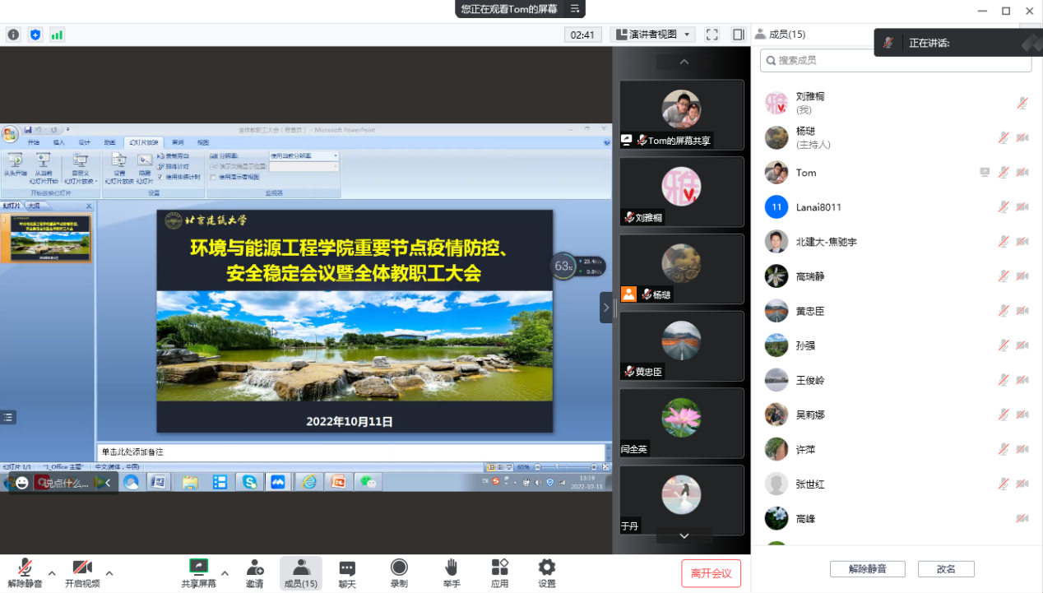Collapse the video thumbnail strip chevron
Screen dimensions: 1043x593
684,62
